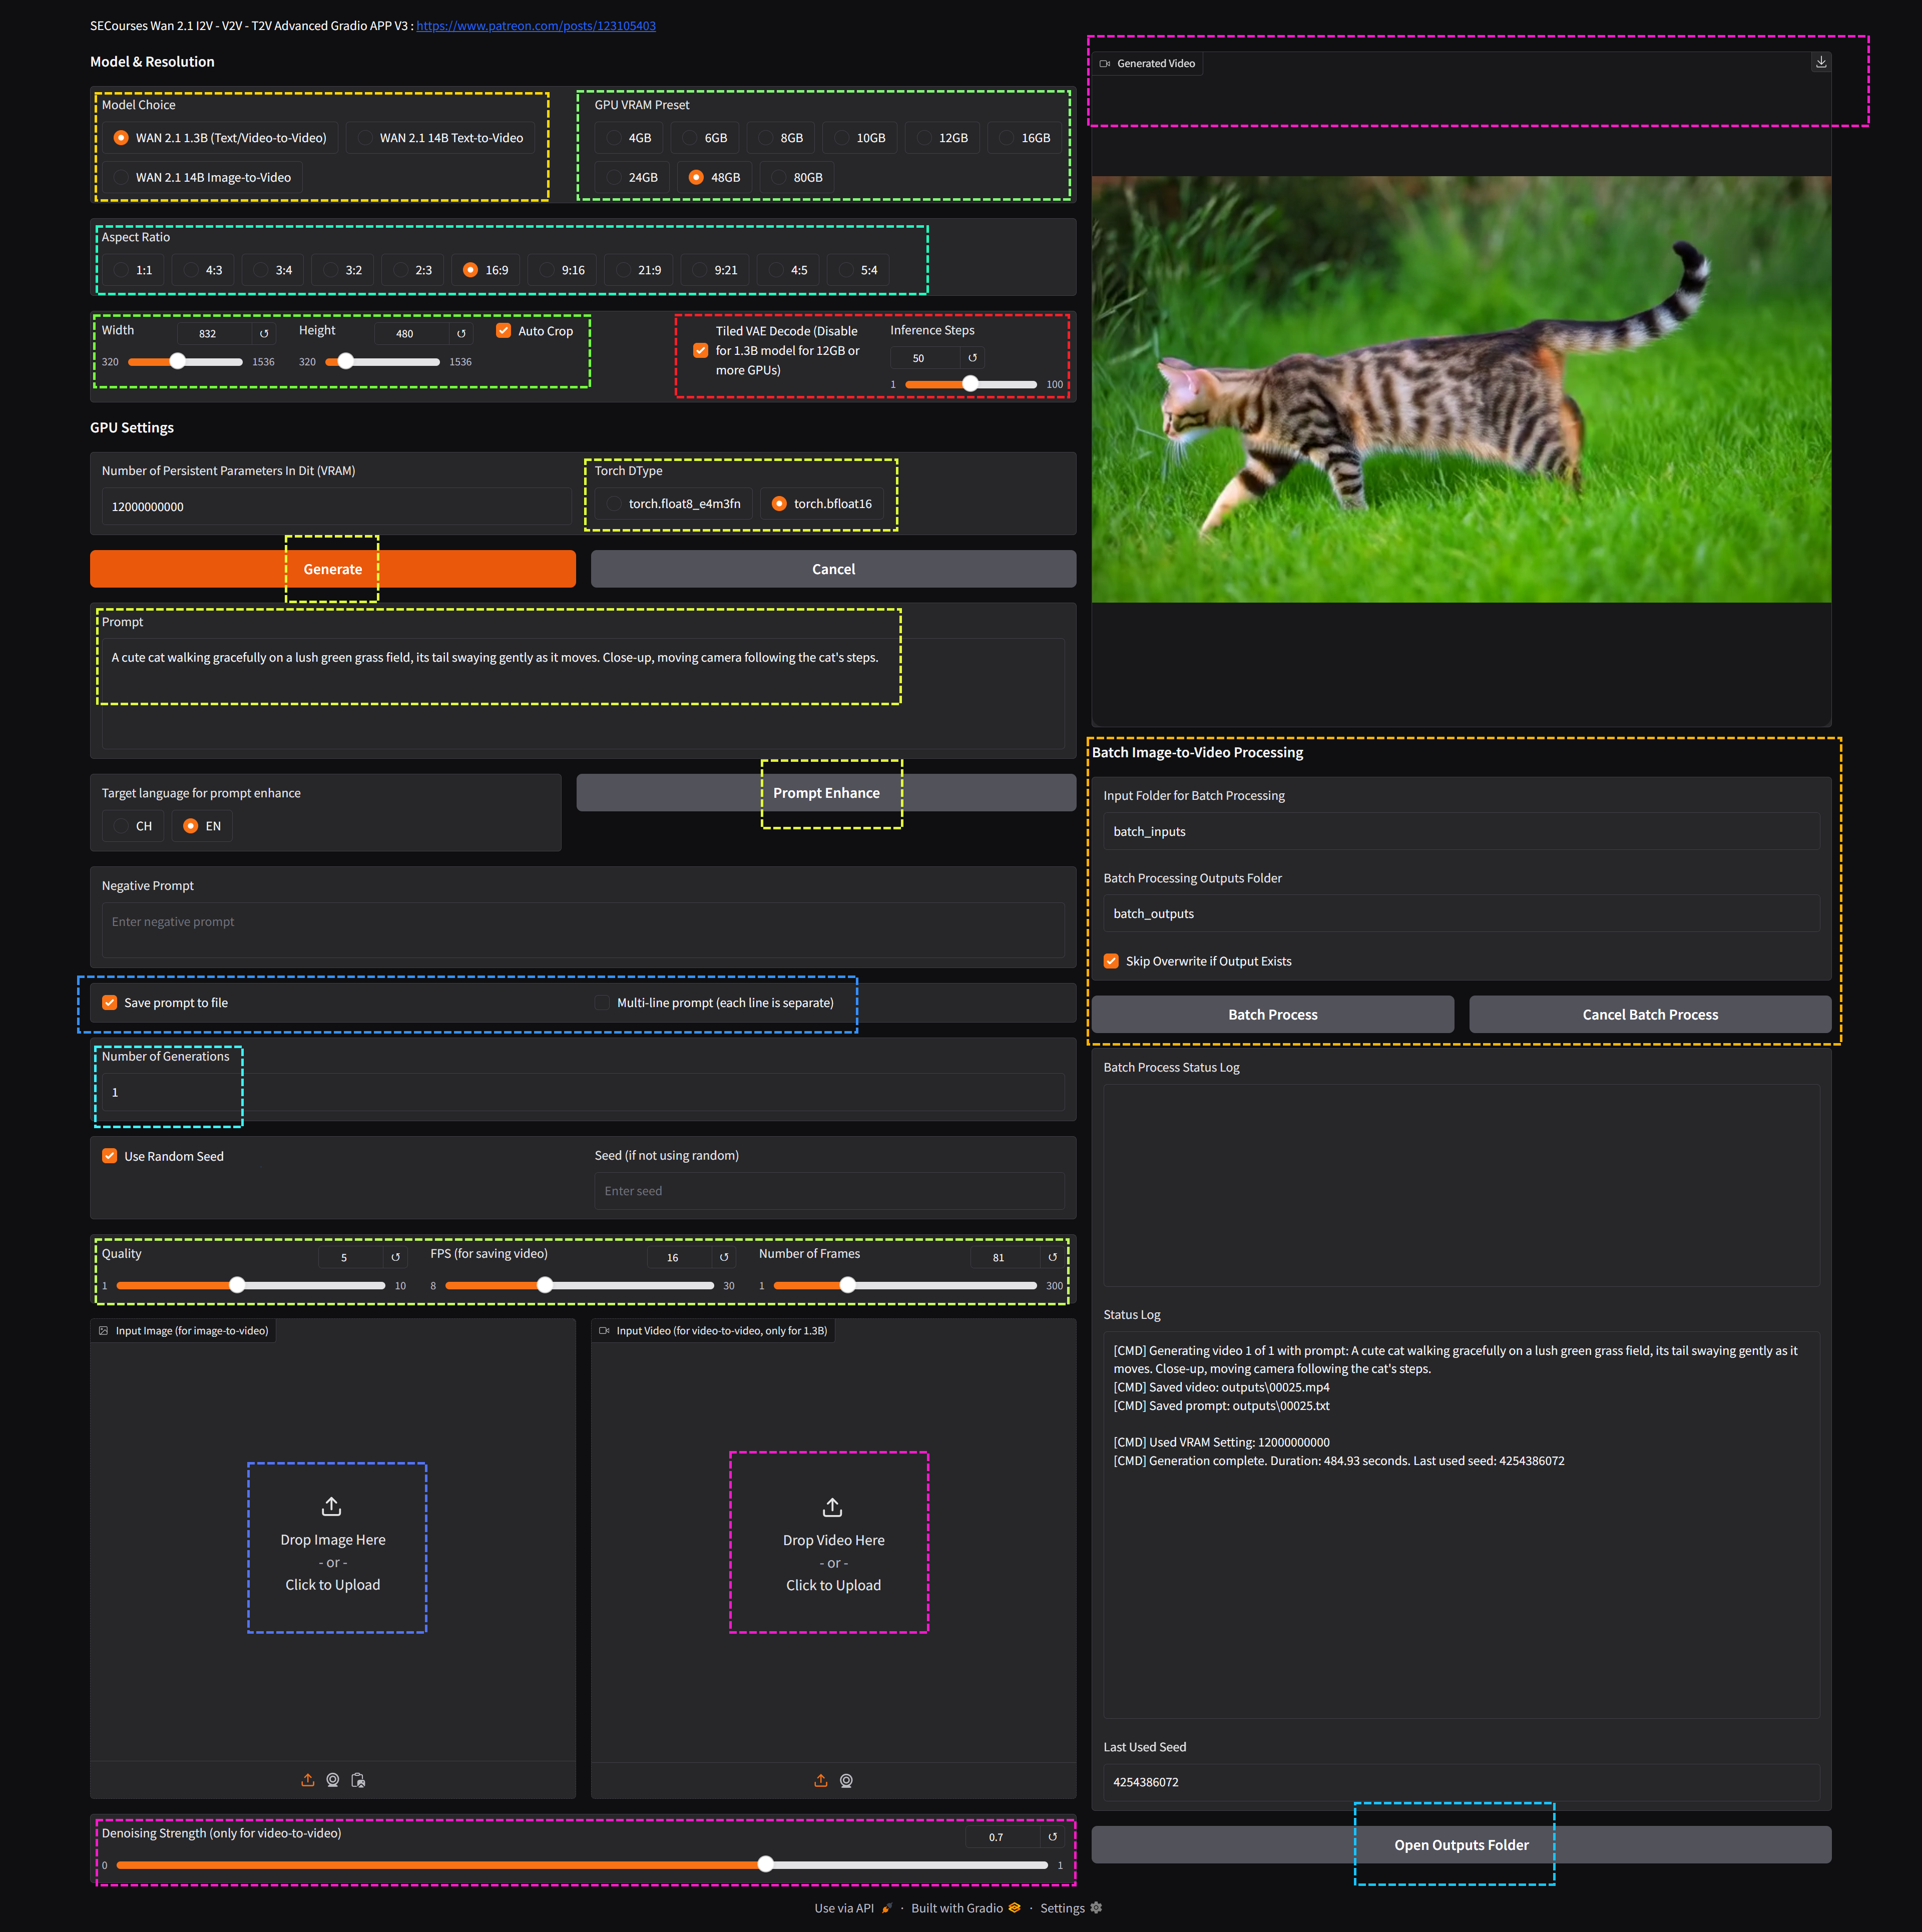Click the Number of Frames slider handle
1922x1932 pixels.
[x=847, y=1286]
